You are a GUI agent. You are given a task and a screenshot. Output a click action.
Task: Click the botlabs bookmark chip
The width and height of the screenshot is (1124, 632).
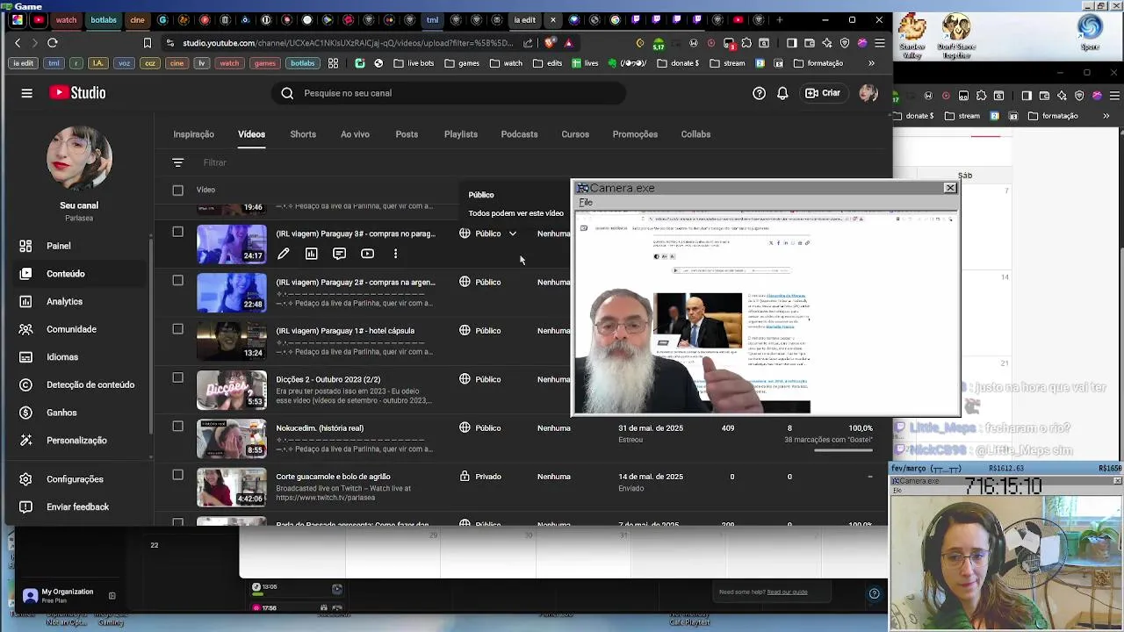pyautogui.click(x=302, y=63)
